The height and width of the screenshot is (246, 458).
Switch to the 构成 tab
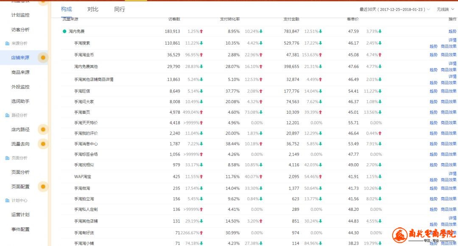pos(66,9)
